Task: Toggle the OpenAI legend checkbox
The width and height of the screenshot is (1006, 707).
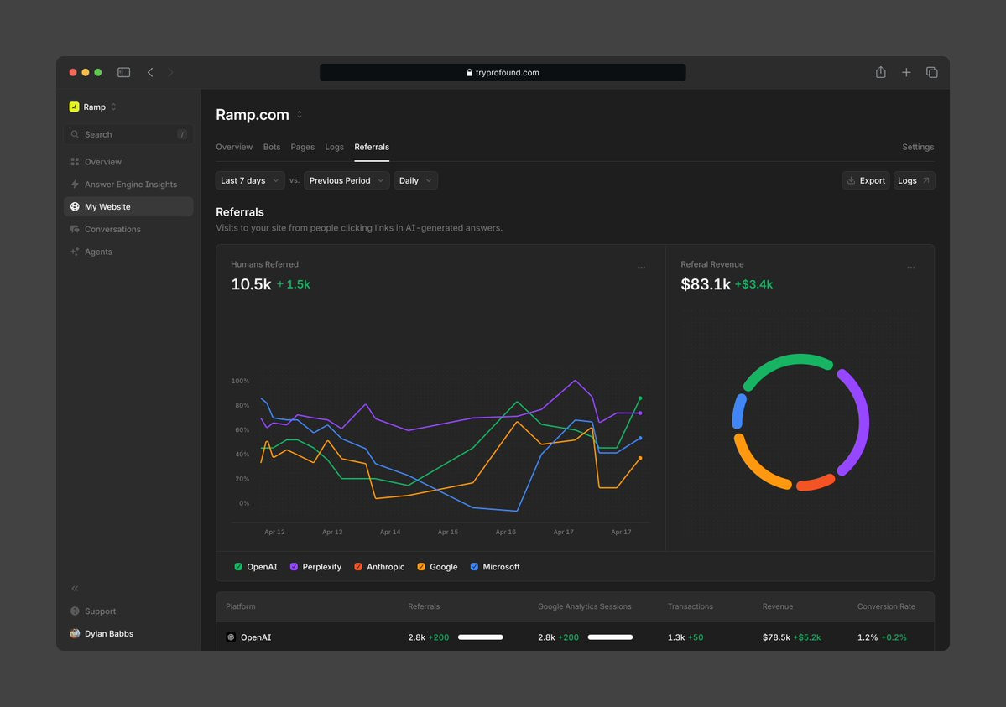Action: pyautogui.click(x=238, y=566)
